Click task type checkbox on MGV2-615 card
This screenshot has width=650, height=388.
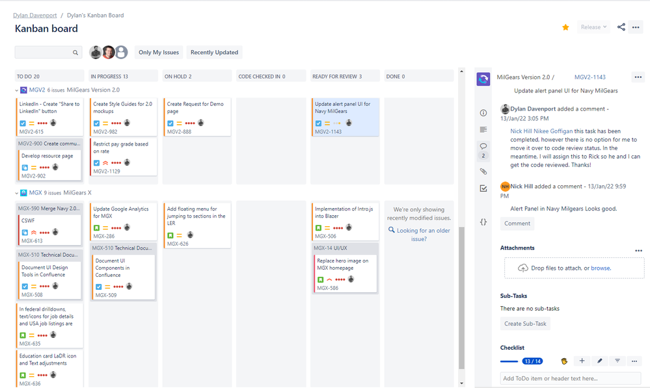click(x=23, y=123)
